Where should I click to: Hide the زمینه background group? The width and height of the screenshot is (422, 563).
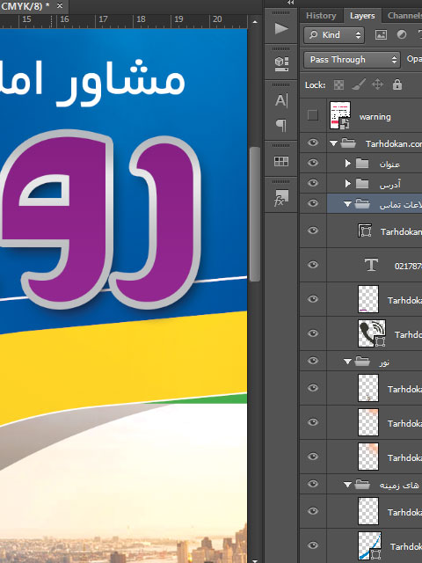click(x=313, y=484)
